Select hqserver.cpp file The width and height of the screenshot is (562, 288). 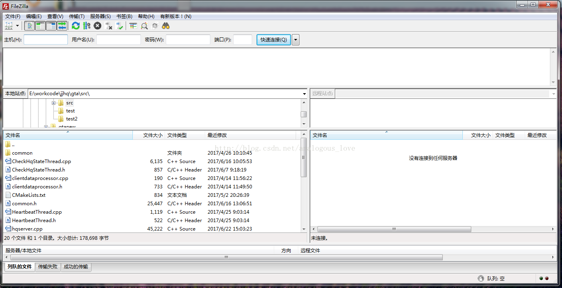(152, 229)
